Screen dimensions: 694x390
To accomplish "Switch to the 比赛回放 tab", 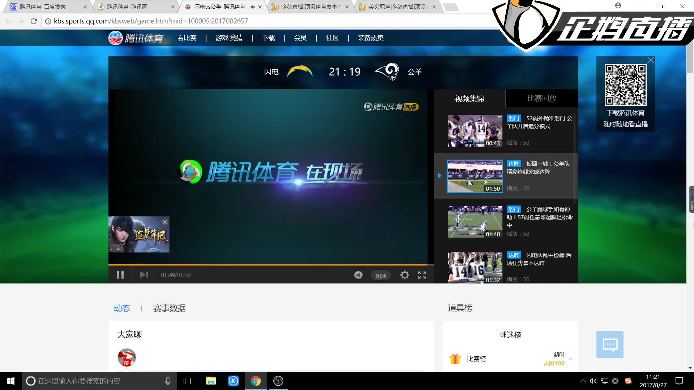I will click(x=542, y=98).
